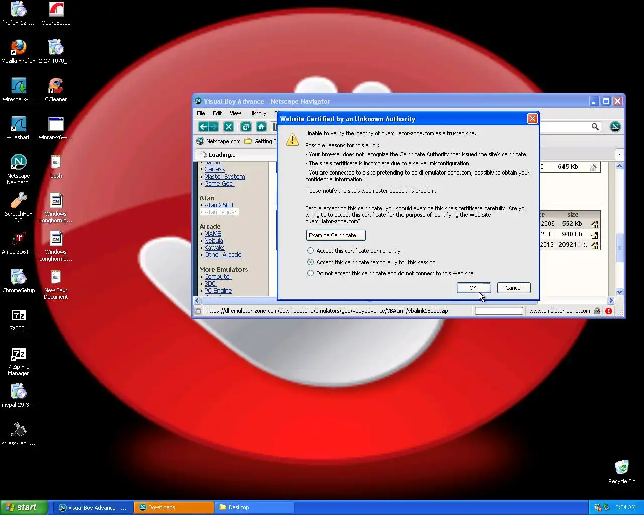Select the CCleaner desktop icon
Image resolution: width=644 pixels, height=515 pixels.
(56, 90)
